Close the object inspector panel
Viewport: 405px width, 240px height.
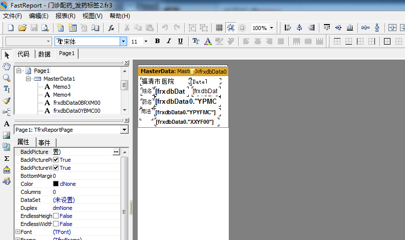tap(126, 120)
